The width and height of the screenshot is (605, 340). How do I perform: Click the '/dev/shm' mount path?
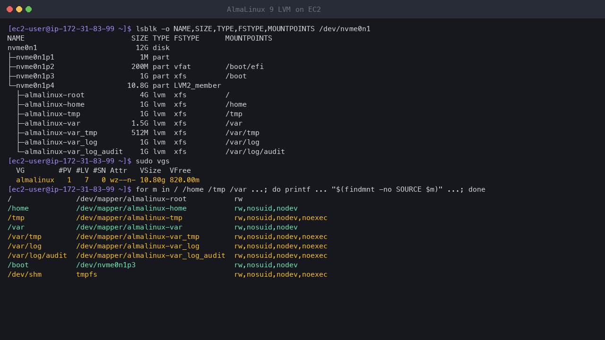tap(25, 274)
